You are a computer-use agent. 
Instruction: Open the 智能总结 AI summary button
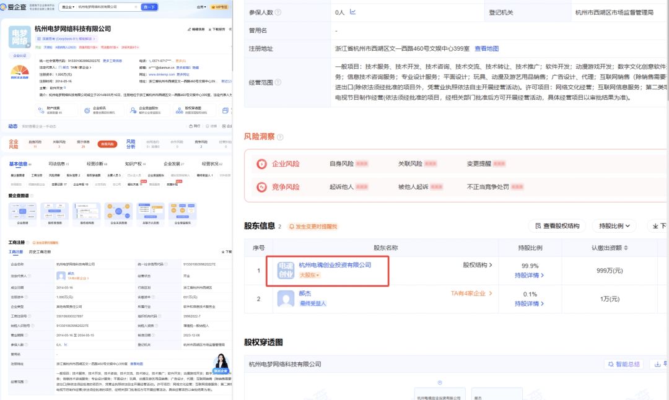(x=624, y=363)
